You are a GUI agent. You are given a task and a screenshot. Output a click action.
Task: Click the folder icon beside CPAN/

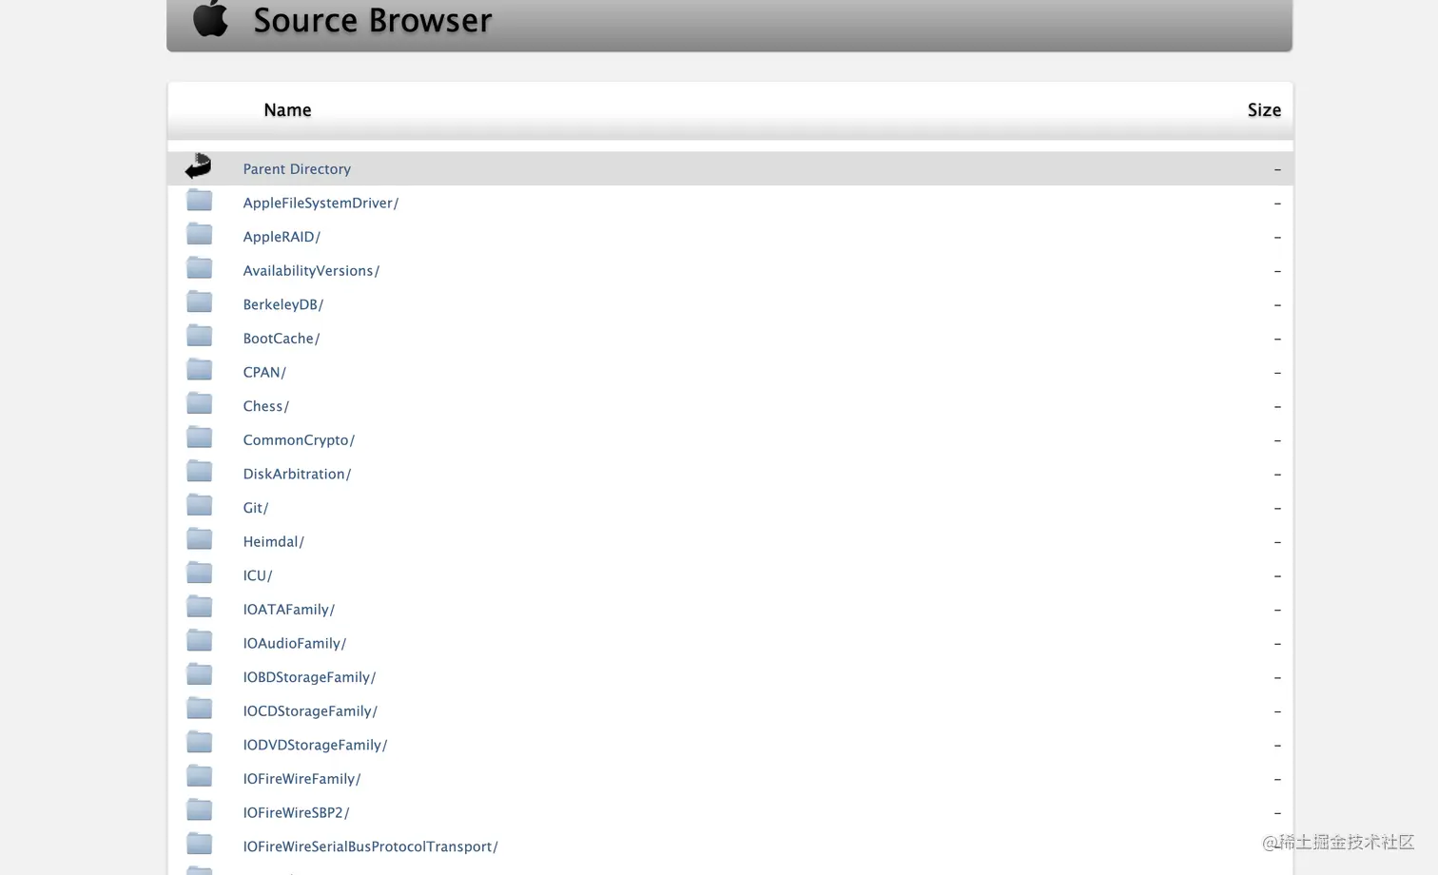(199, 369)
